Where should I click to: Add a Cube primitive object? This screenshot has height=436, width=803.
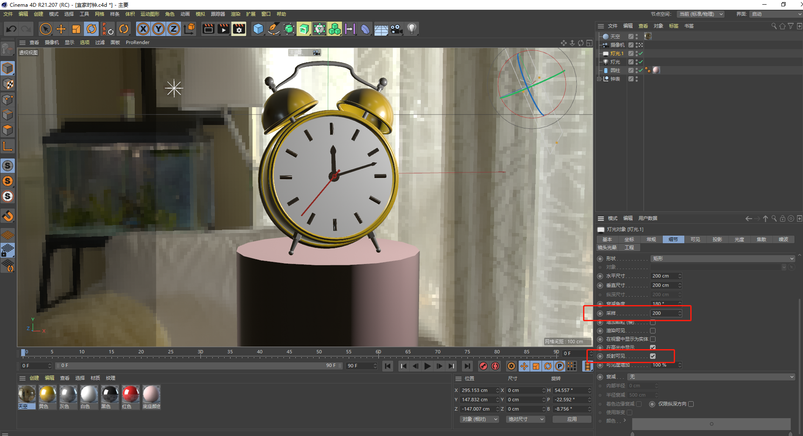(258, 29)
